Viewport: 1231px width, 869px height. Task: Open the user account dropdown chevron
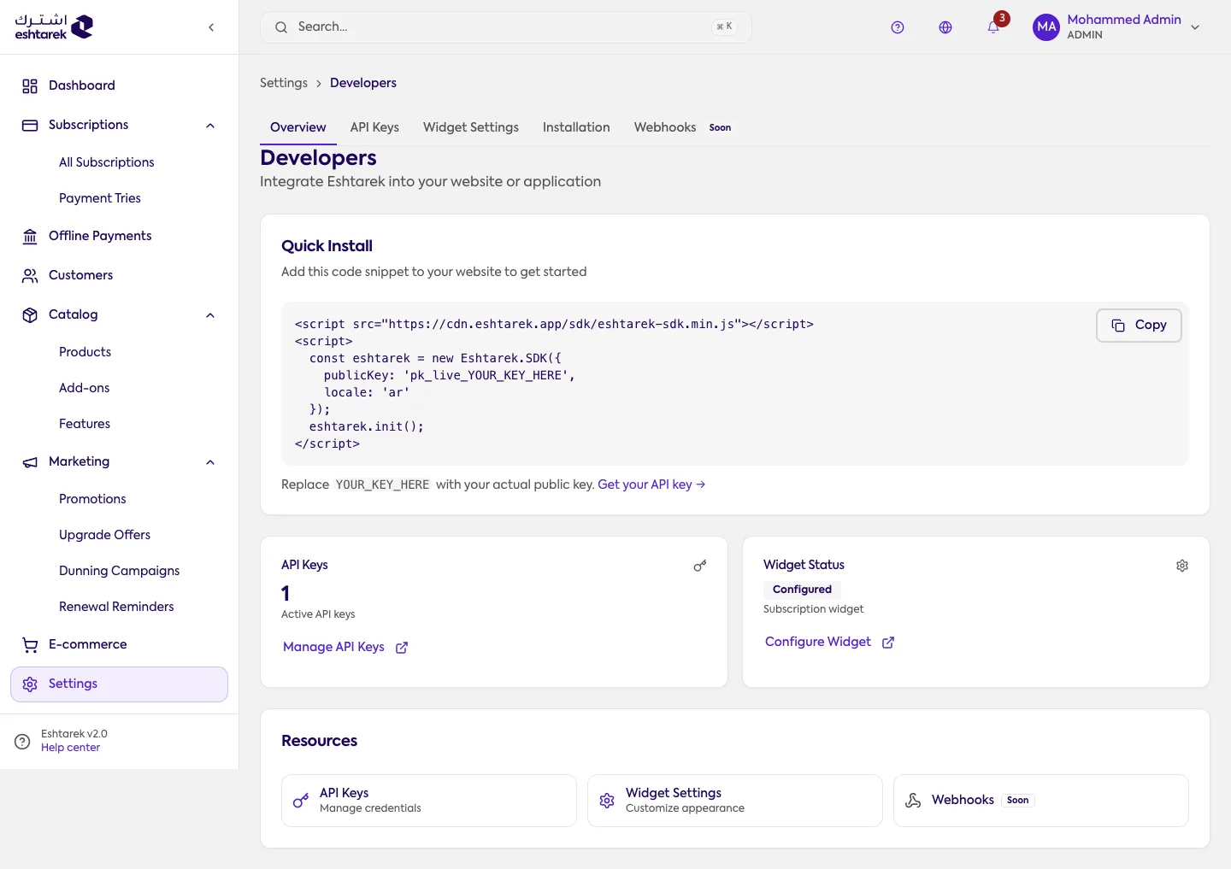coord(1195,27)
